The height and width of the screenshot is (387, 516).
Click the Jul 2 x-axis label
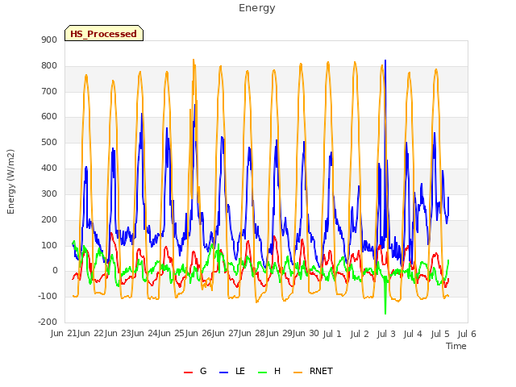pyautogui.click(x=360, y=335)
